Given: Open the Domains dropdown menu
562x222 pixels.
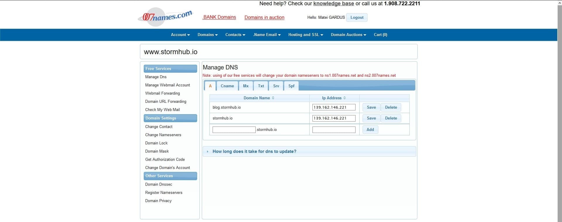Looking at the screenshot, I should (x=208, y=35).
